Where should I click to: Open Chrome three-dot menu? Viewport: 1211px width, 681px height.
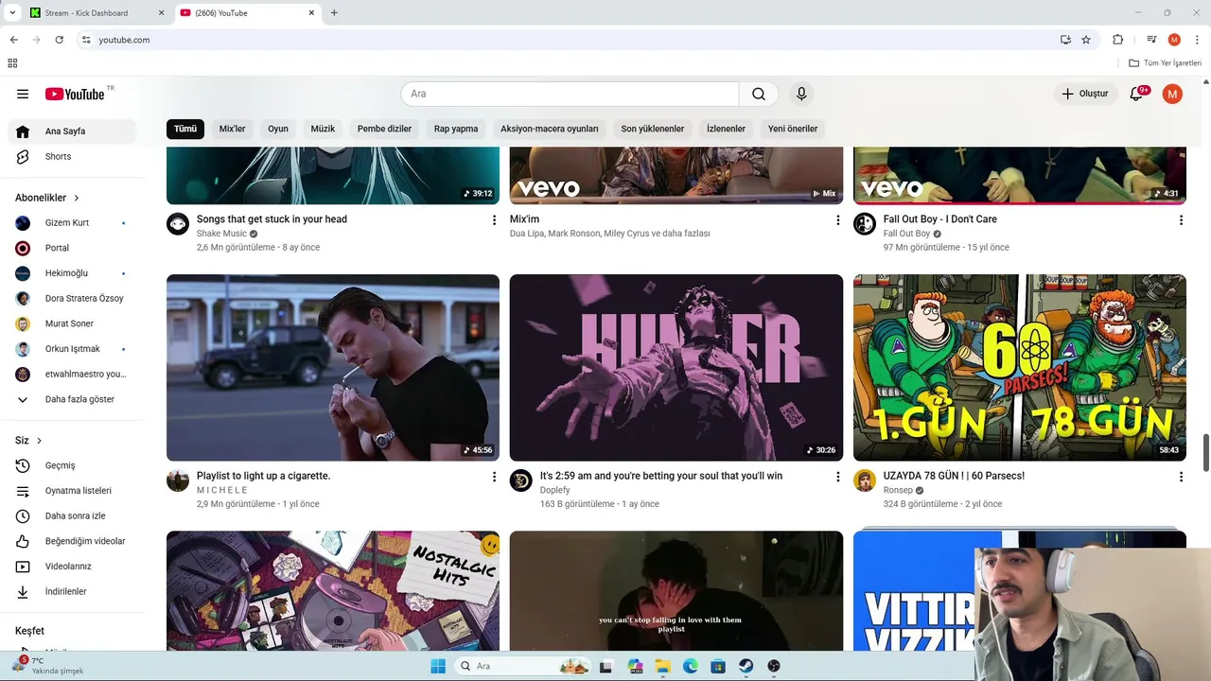1197,40
